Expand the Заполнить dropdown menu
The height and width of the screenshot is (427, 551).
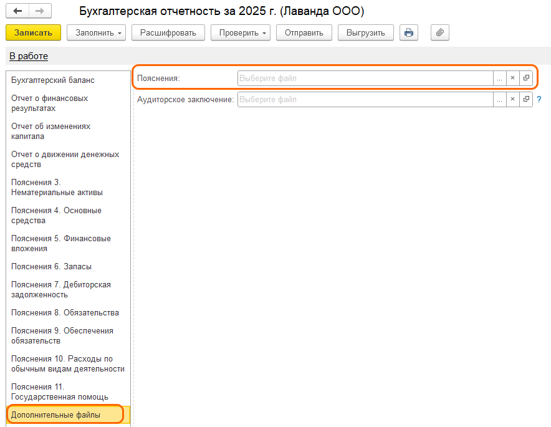96,32
